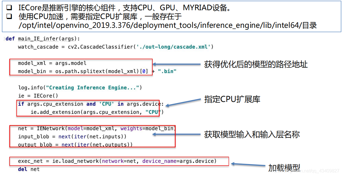Image resolution: width=342 pixels, height=176 pixels.
Task: Click the bullet line '使用CPU加速，需要指定CPU扩展库'
Action: click(x=100, y=16)
